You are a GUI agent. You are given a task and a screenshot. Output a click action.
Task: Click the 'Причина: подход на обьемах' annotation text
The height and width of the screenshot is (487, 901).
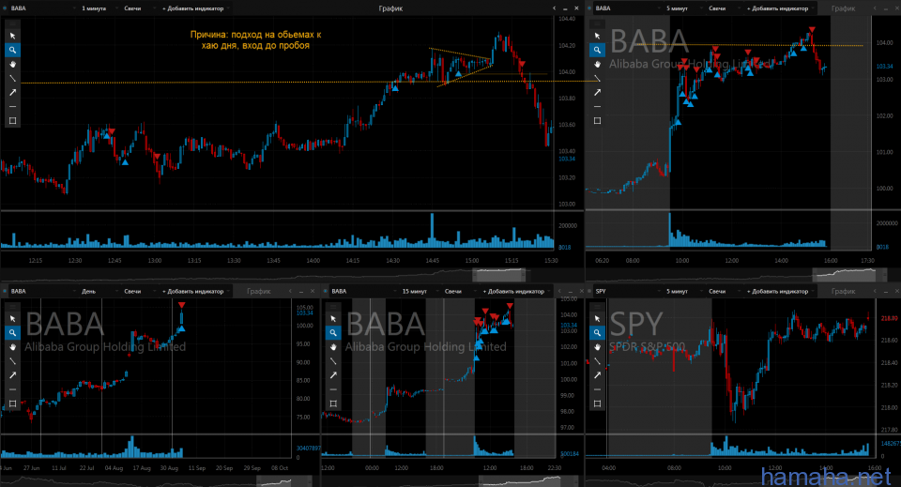[x=255, y=39]
